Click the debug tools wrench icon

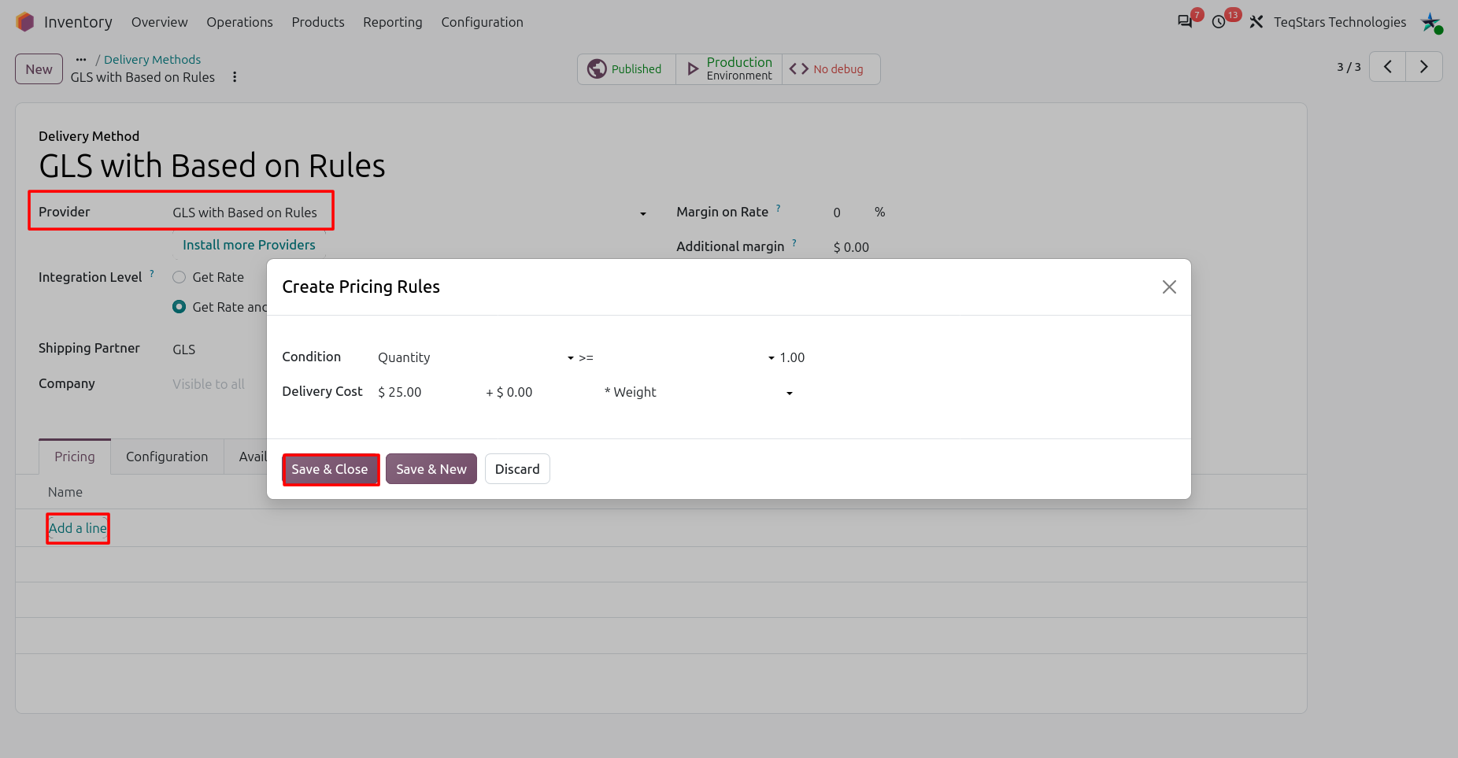click(x=1256, y=22)
